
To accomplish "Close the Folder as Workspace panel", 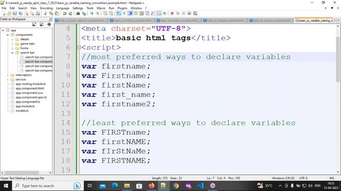I will point(50,19).
